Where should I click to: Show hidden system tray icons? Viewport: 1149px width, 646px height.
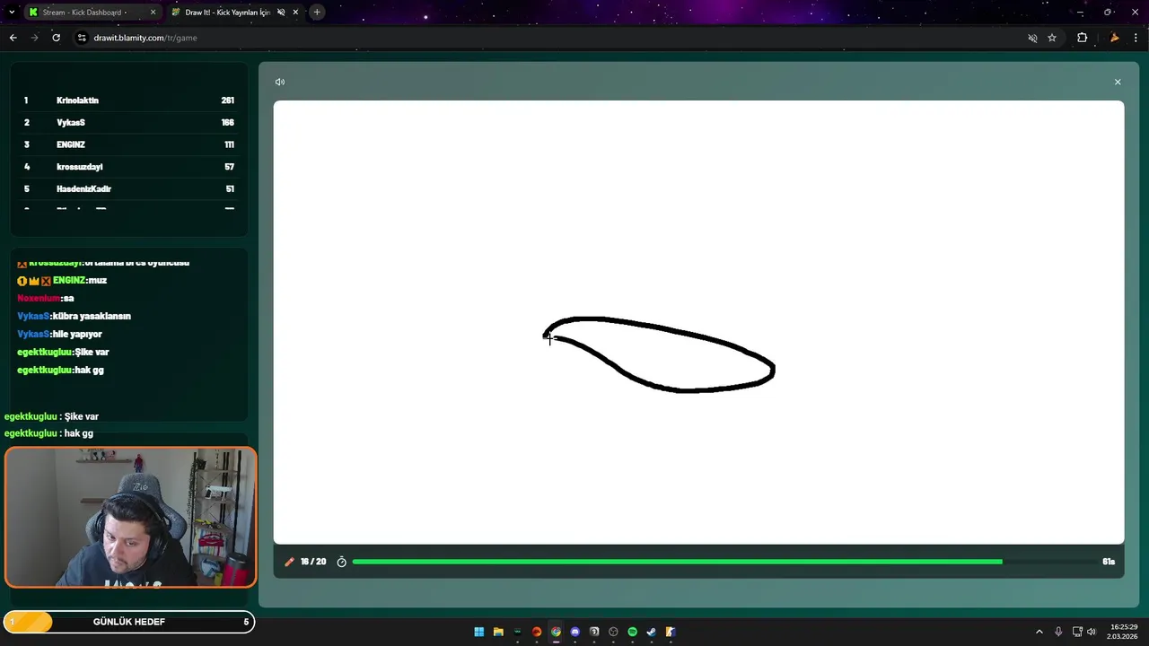(1039, 632)
